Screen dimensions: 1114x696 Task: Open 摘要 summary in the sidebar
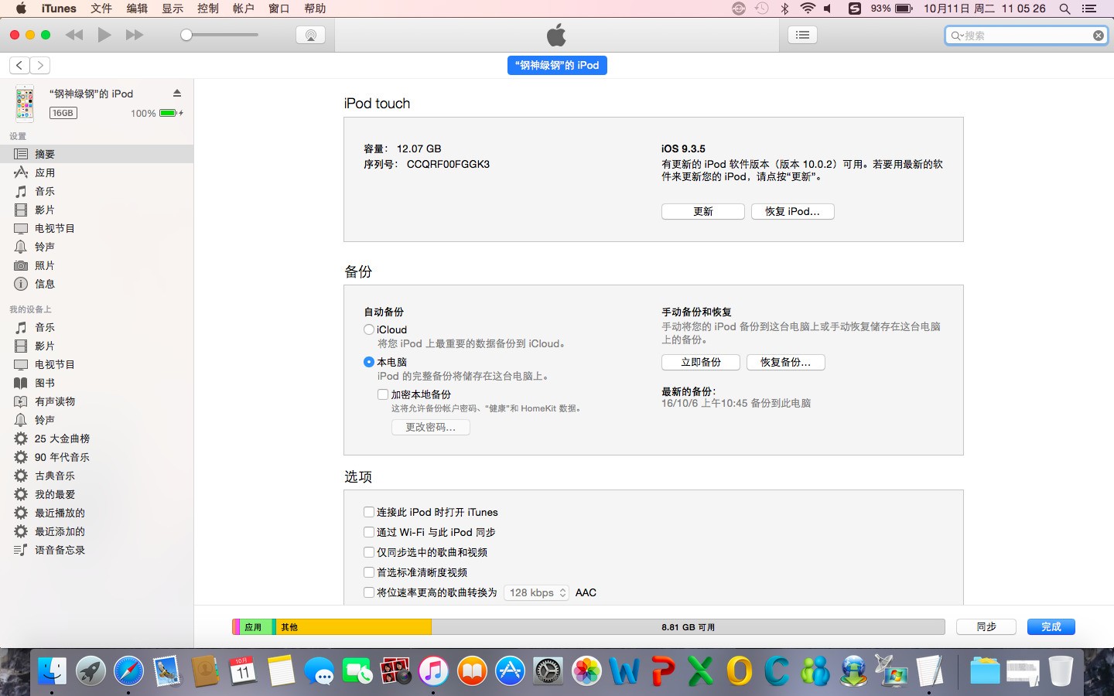(x=97, y=154)
